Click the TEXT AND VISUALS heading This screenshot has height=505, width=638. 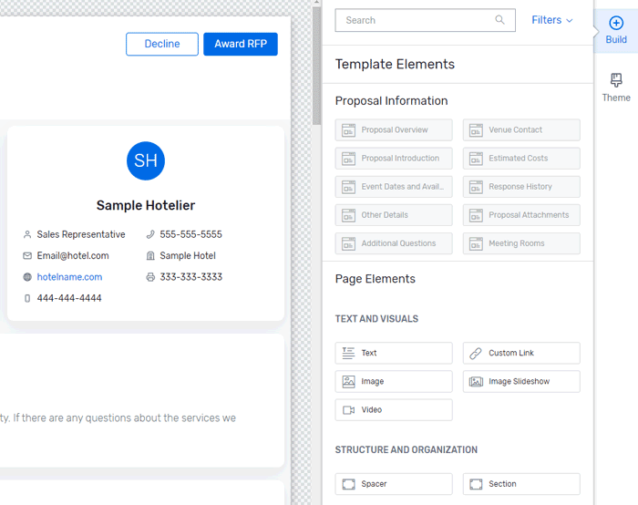coord(376,319)
